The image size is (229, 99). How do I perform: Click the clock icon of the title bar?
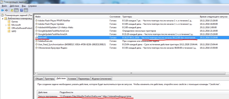[x=2, y=2]
